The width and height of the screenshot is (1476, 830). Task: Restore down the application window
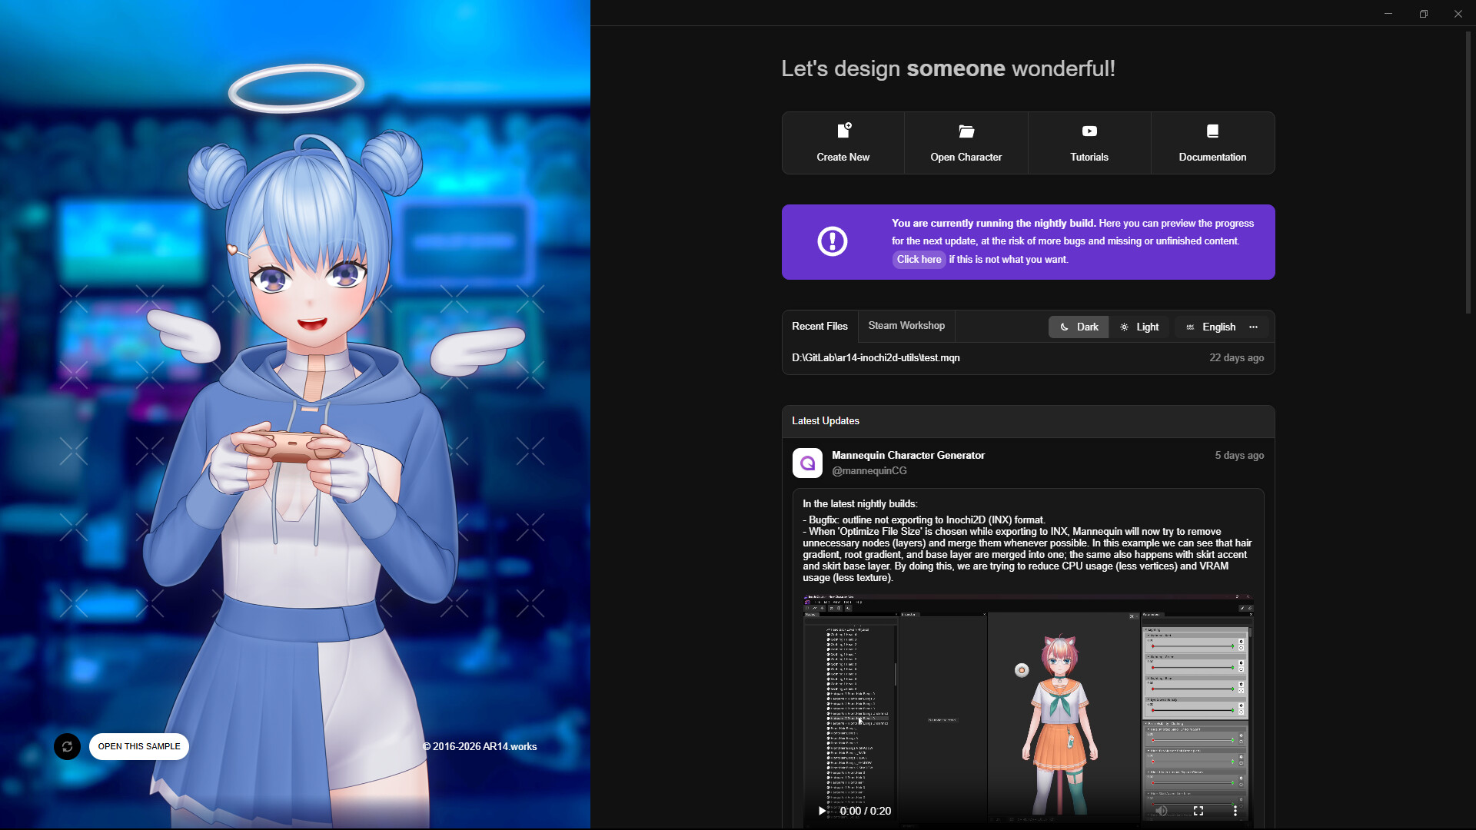click(x=1424, y=13)
